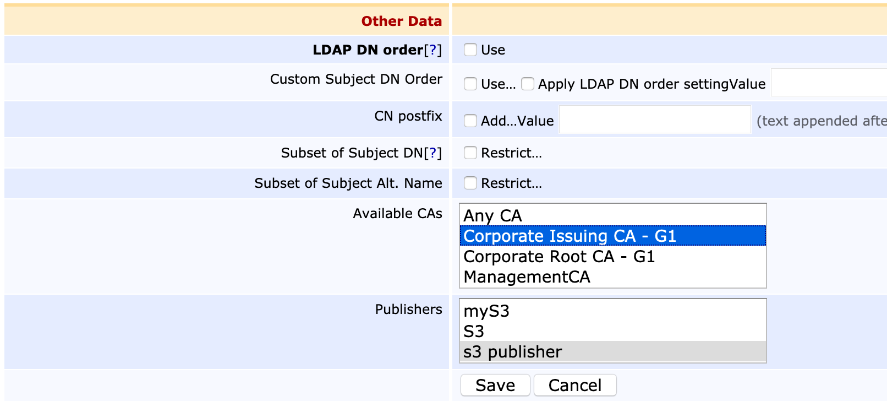The image size is (887, 401).
Task: Check Restrict for Subset of Subject DN
Action: pyautogui.click(x=470, y=153)
